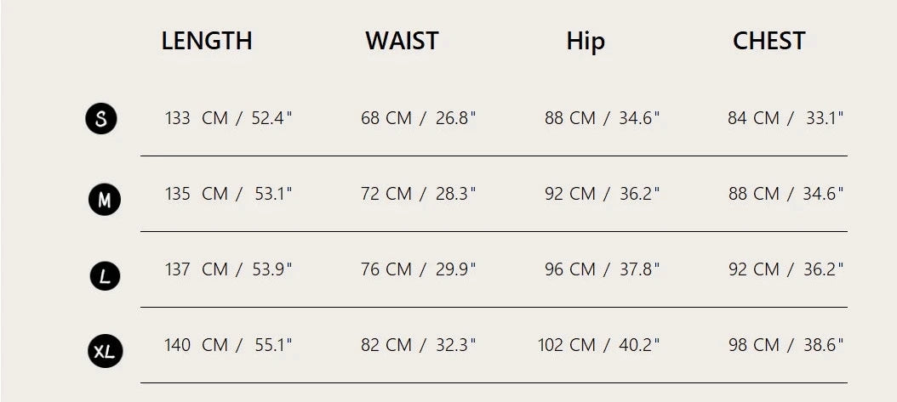The width and height of the screenshot is (897, 402).
Task: Select the XL size badge icon
Action: [105, 351]
